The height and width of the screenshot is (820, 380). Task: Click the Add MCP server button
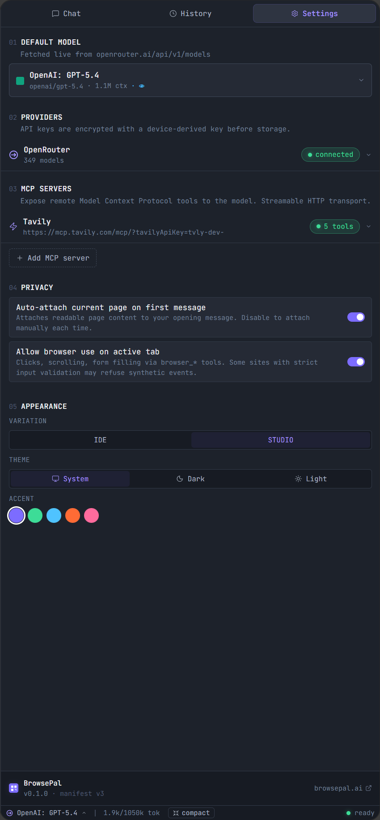[x=52, y=258]
